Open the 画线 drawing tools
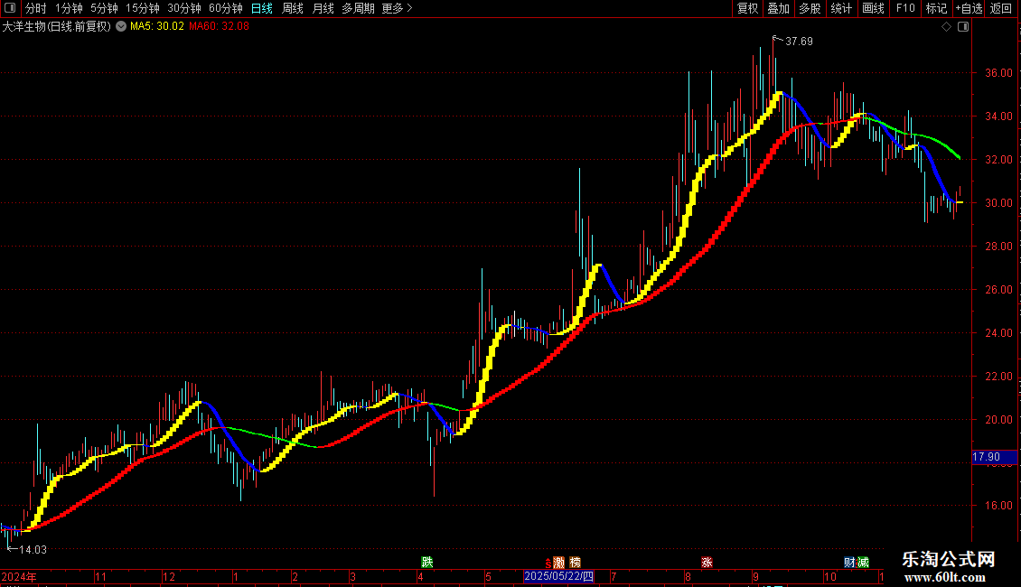The width and height of the screenshot is (1021, 587). click(x=873, y=8)
